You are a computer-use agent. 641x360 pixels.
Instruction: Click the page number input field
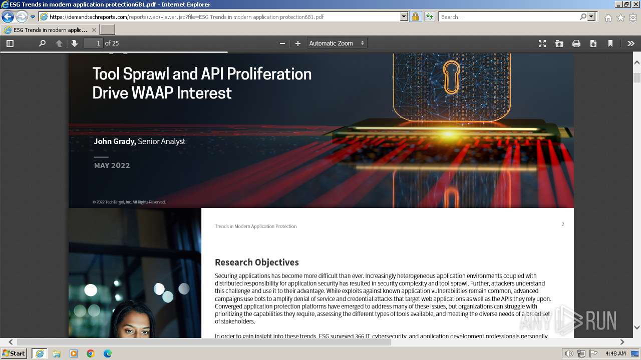93,43
